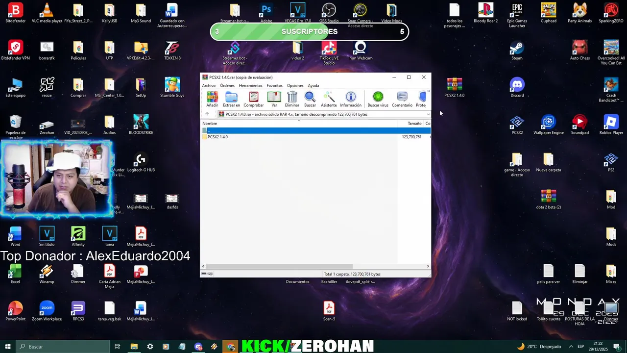This screenshot has width=627, height=353.
Task: Open the Ayuda menu
Action: tap(313, 85)
